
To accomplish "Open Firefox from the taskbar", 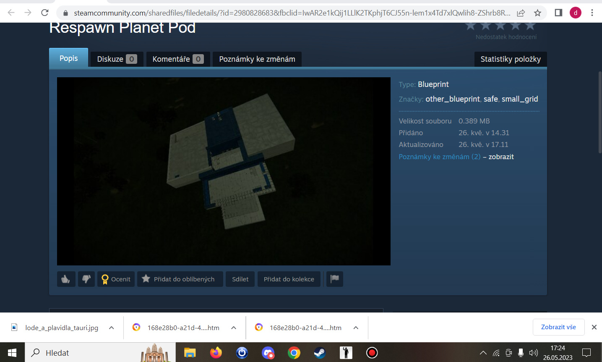I will [216, 353].
